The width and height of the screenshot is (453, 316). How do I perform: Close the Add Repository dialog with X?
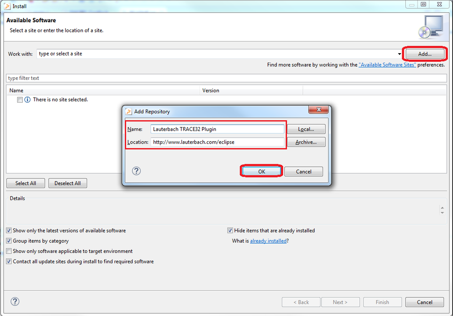click(318, 110)
